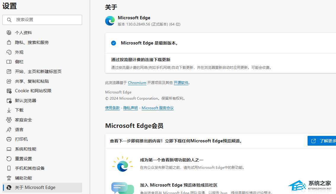
Task: Click the blue checkmark up-to-date icon
Action: tap(113, 43)
